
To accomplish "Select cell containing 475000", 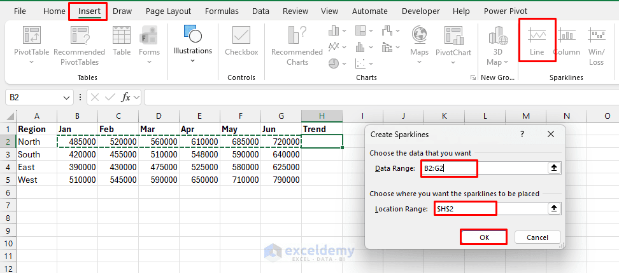I will point(159,167).
